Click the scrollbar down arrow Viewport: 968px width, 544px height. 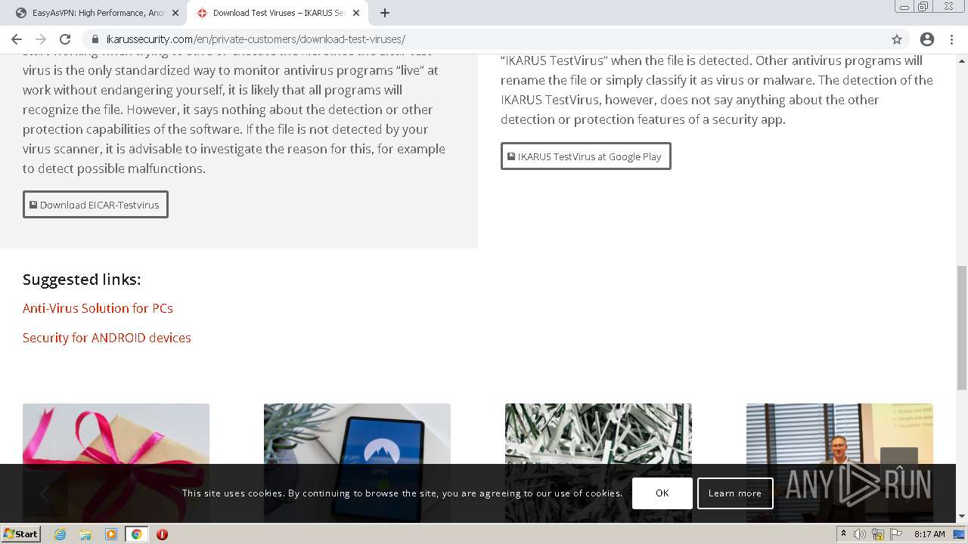pos(962,517)
